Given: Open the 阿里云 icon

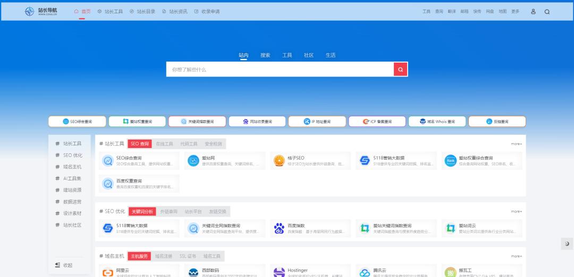Looking at the screenshot, I should tap(107, 273).
